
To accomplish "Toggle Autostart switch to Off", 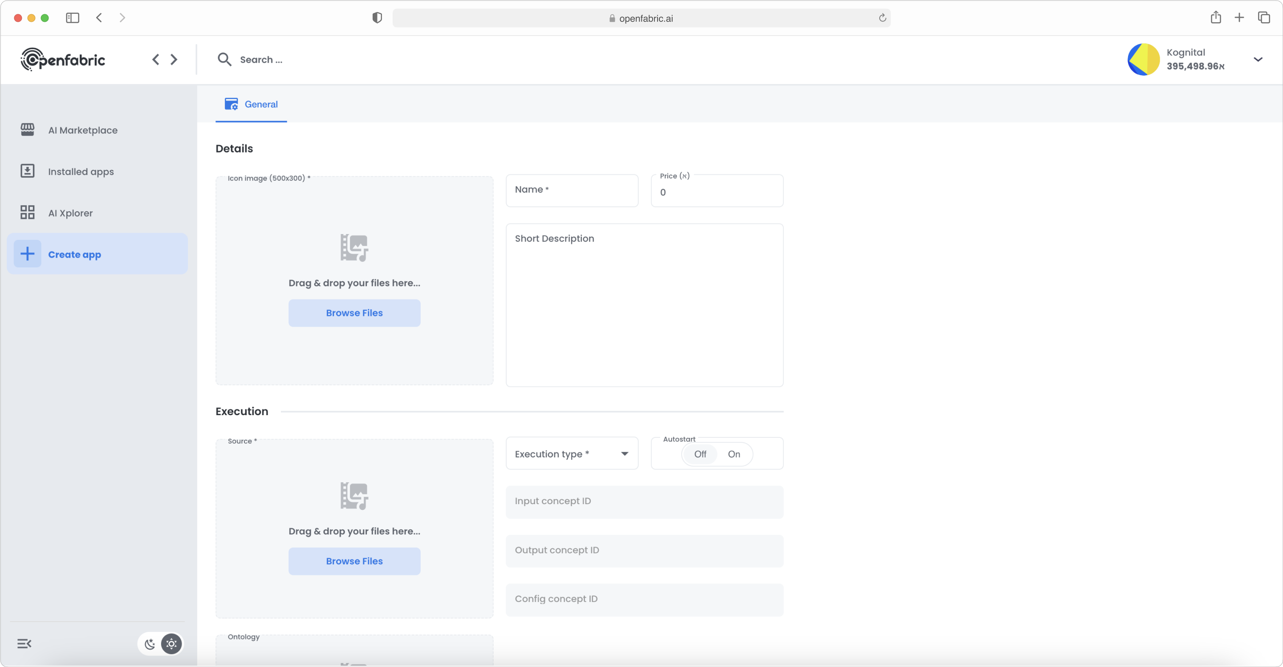I will [700, 454].
